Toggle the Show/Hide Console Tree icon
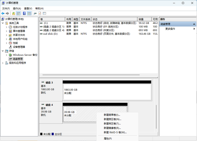 pos(18,13)
